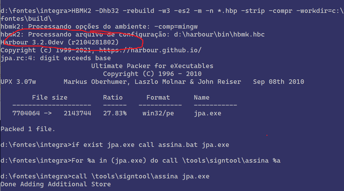The height and width of the screenshot is (191, 344).
Task: Click the "Ultimate Packer for eXecutables" title
Action: [152, 66]
